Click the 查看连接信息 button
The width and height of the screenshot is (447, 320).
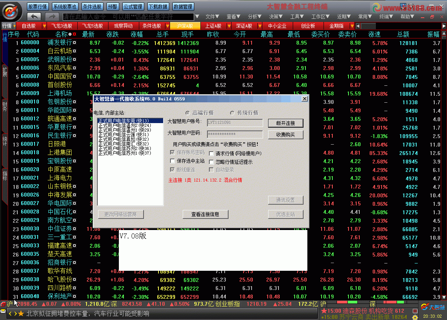(x=205, y=214)
